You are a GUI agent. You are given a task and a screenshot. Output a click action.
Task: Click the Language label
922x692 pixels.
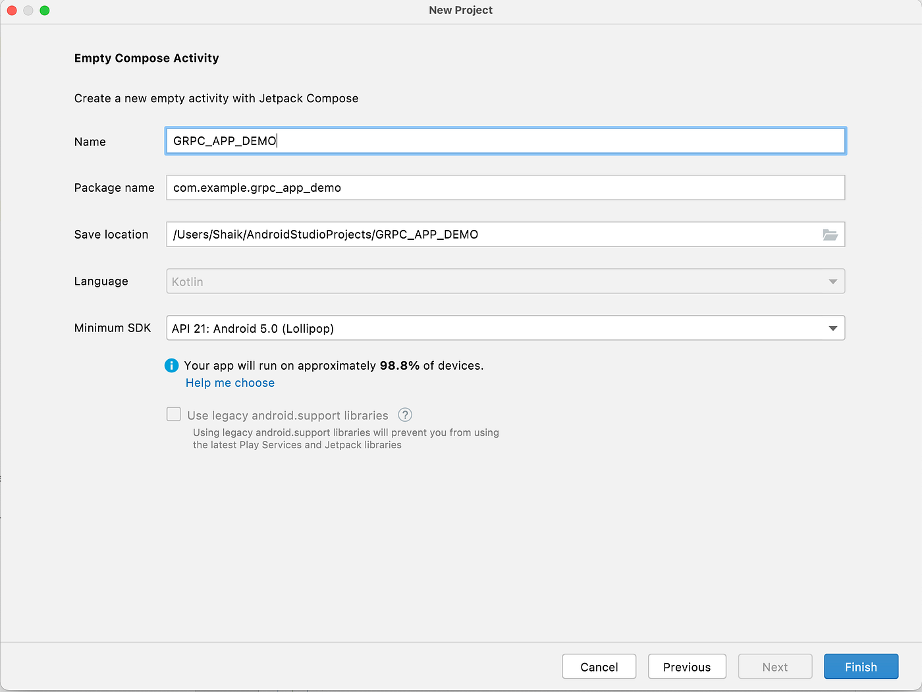[x=101, y=281]
